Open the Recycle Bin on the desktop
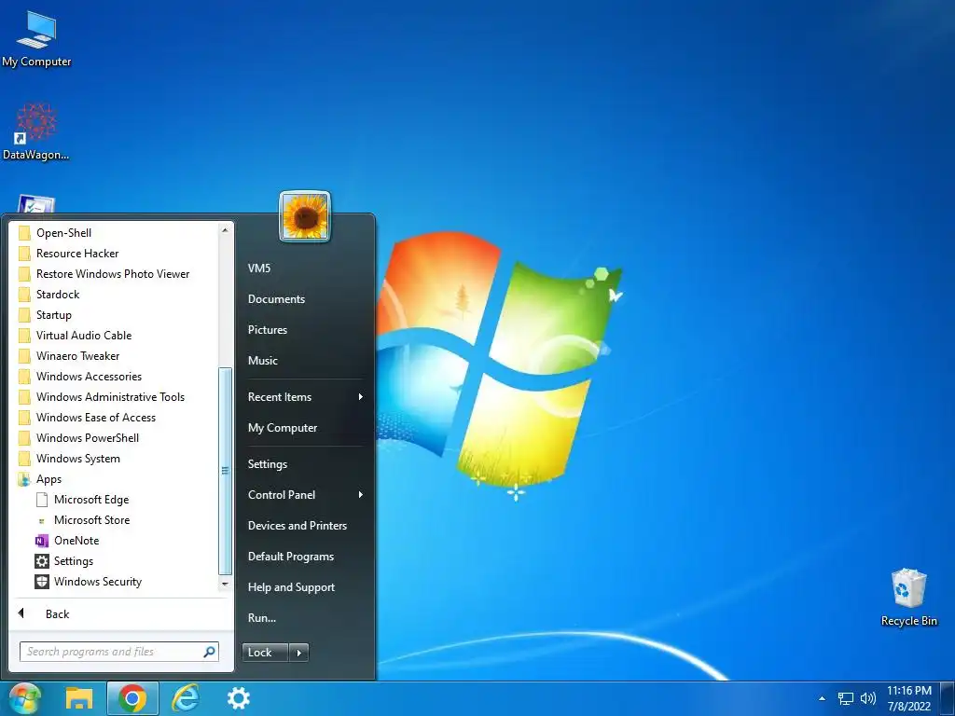The height and width of the screenshot is (716, 955). pos(908,597)
